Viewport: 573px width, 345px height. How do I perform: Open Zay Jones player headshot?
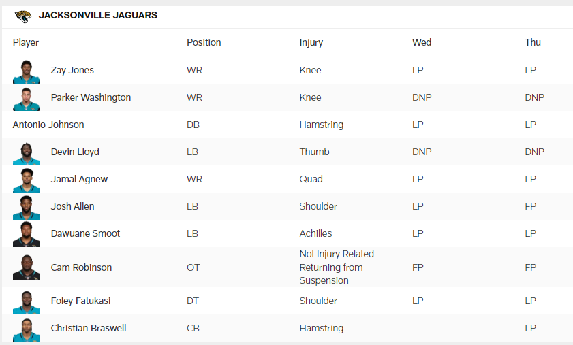point(27,71)
